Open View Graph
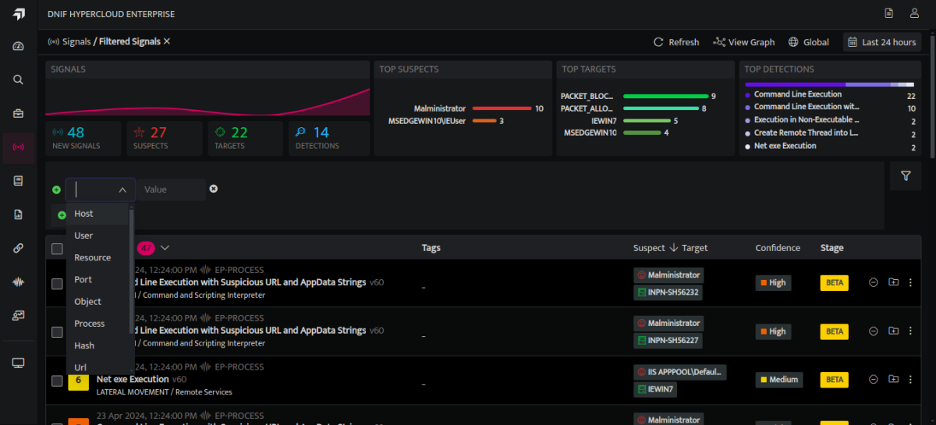The width and height of the screenshot is (936, 425). (x=744, y=42)
